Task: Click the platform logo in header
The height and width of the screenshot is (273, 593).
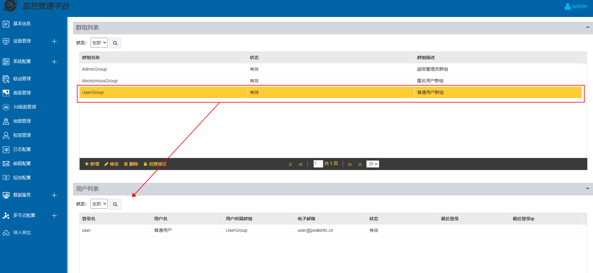Action: [x=10, y=6]
